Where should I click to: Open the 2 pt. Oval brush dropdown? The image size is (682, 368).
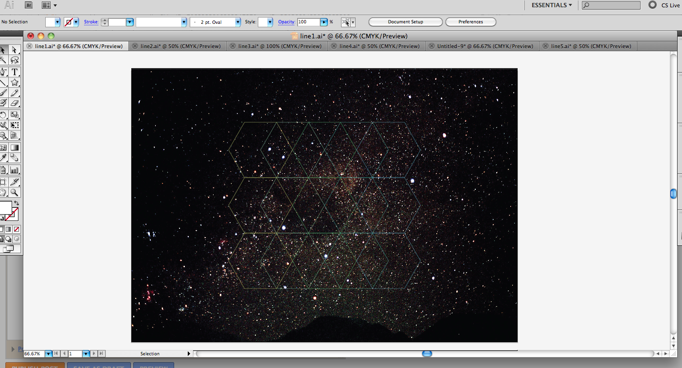pyautogui.click(x=238, y=22)
